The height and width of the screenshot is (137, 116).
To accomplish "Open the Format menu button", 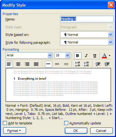I will pos(14,131).
